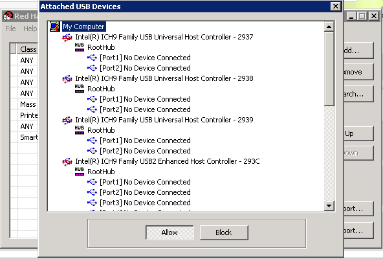Image resolution: width=383 pixels, height=259 pixels.
Task: Select [Port2] No Device Connected under 2939
Action: tap(145, 151)
